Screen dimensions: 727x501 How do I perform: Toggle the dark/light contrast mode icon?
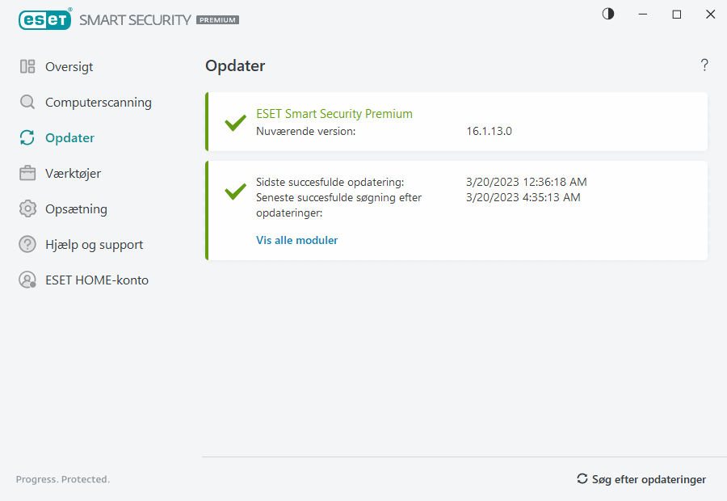tap(608, 14)
